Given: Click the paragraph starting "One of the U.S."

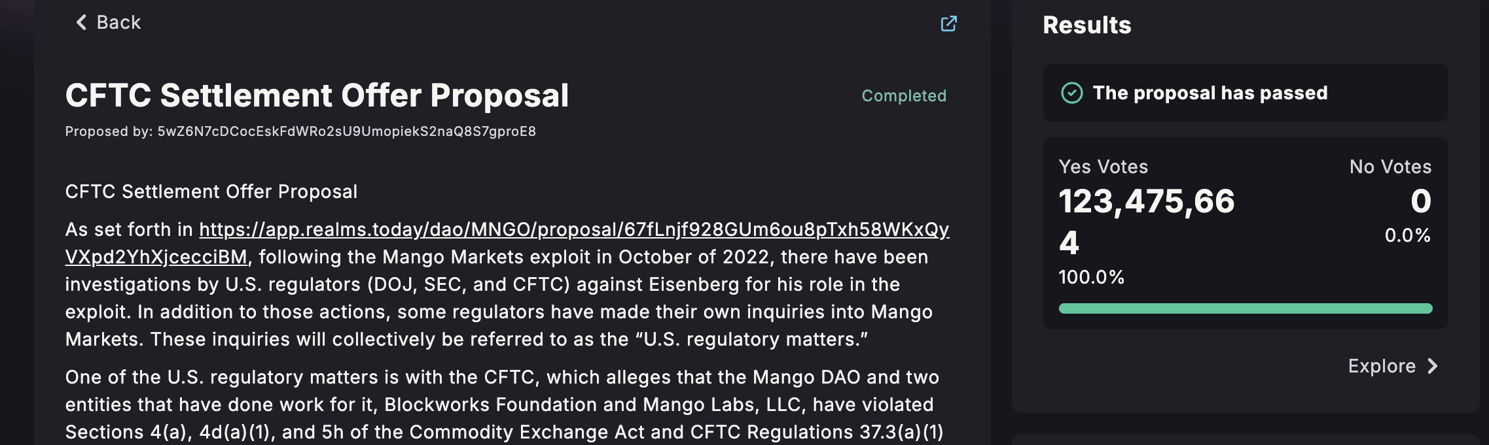Looking at the screenshot, I should [501, 404].
